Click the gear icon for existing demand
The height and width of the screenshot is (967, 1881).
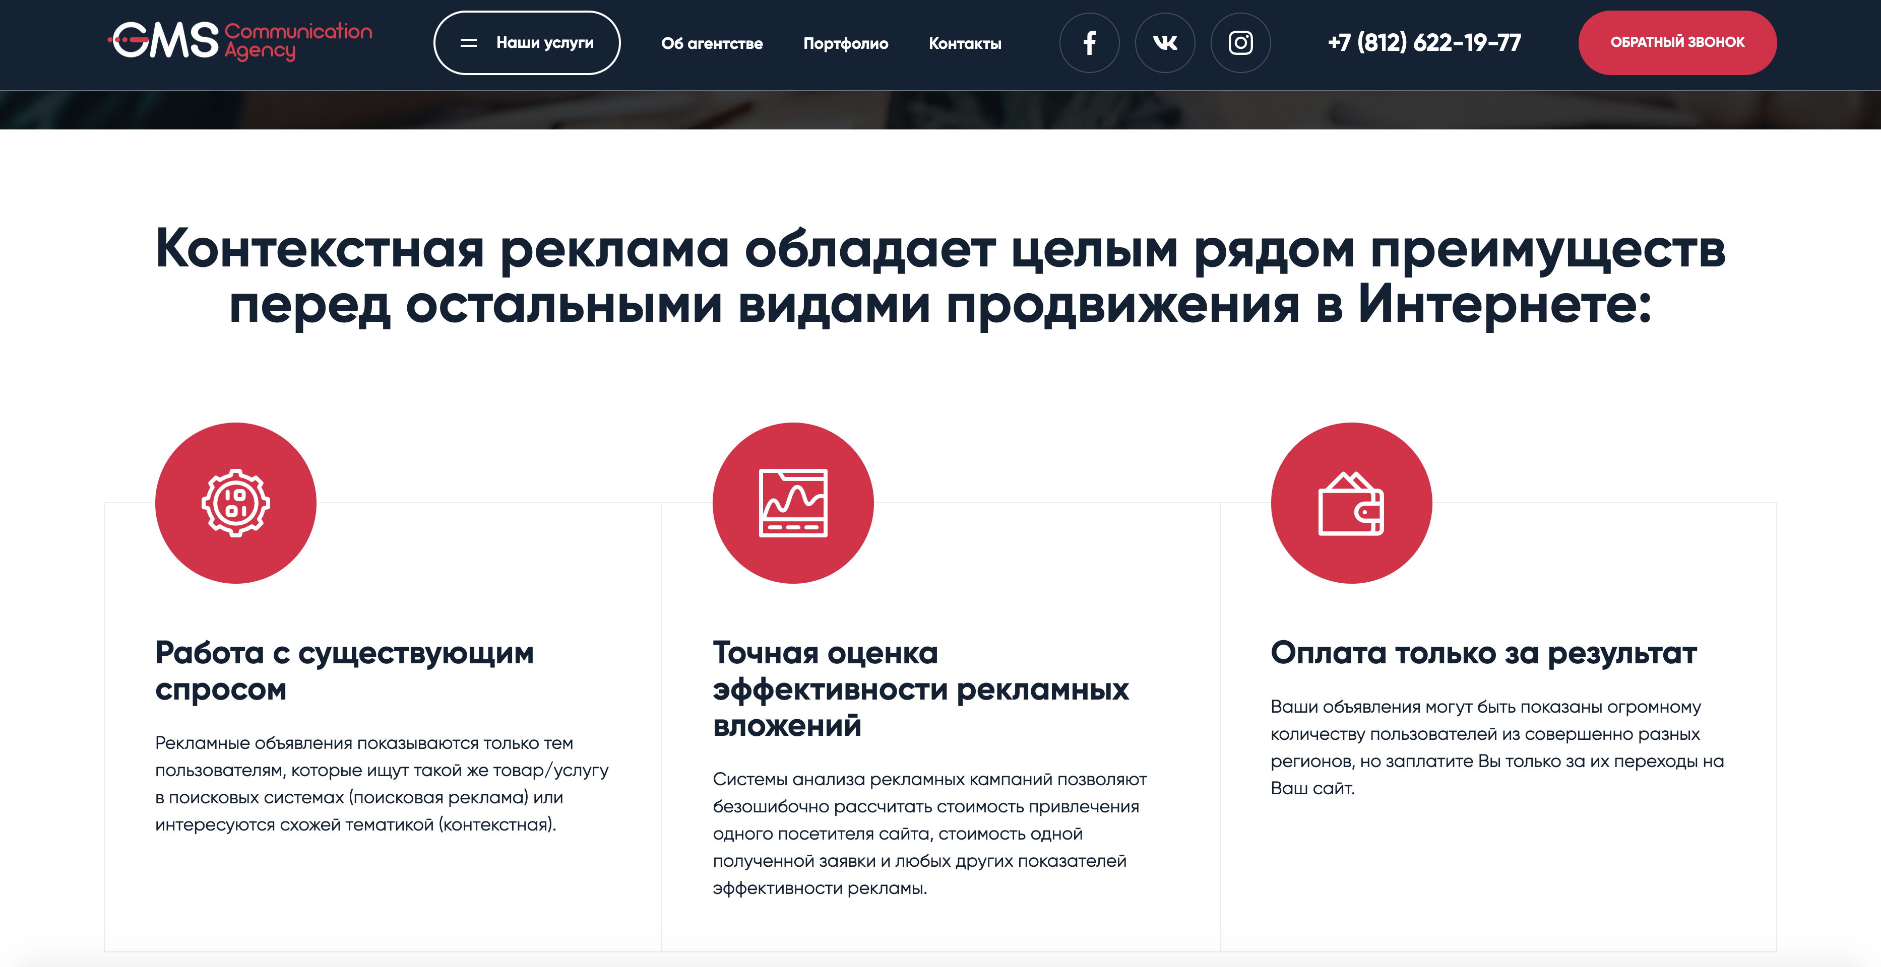tap(236, 503)
